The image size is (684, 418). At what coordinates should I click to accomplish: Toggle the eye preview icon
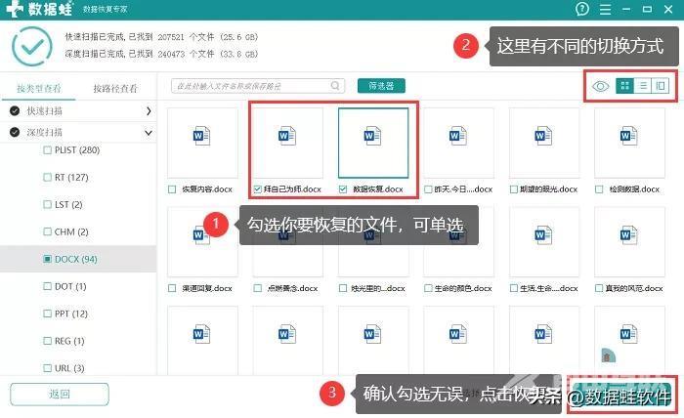point(600,86)
